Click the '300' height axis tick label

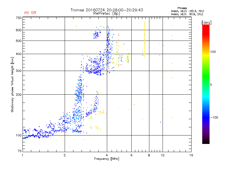pos(19,71)
